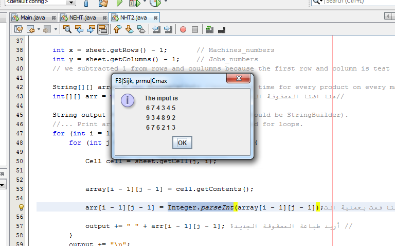395x246 pixels.
Task: Toggle the Highlight Search button
Action: pyautogui.click(x=103, y=29)
